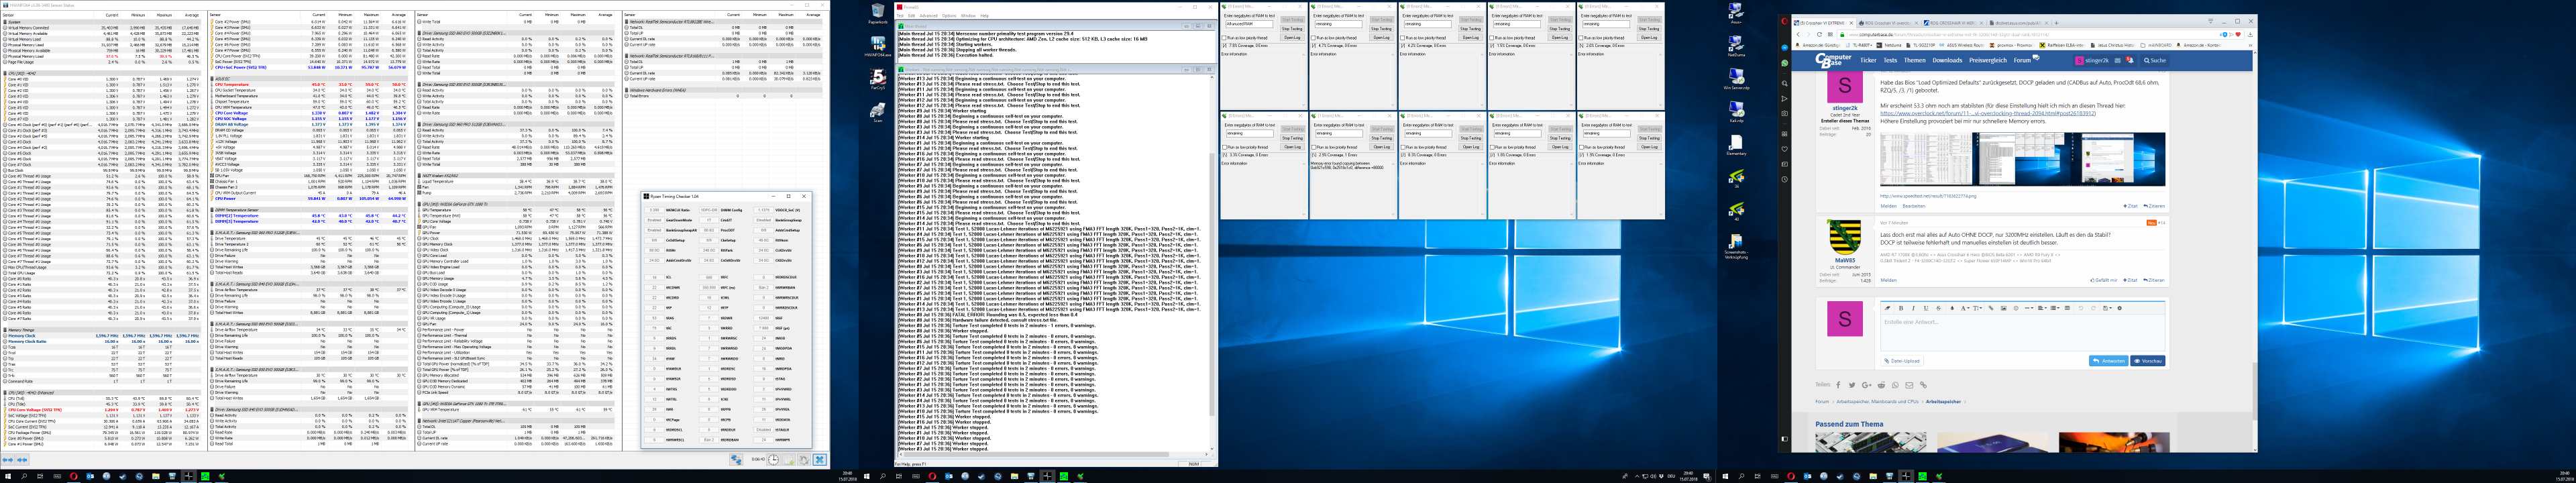
Task: Toggle low priority in 8.3% Coverage MemTest
Action: click(x=1403, y=147)
